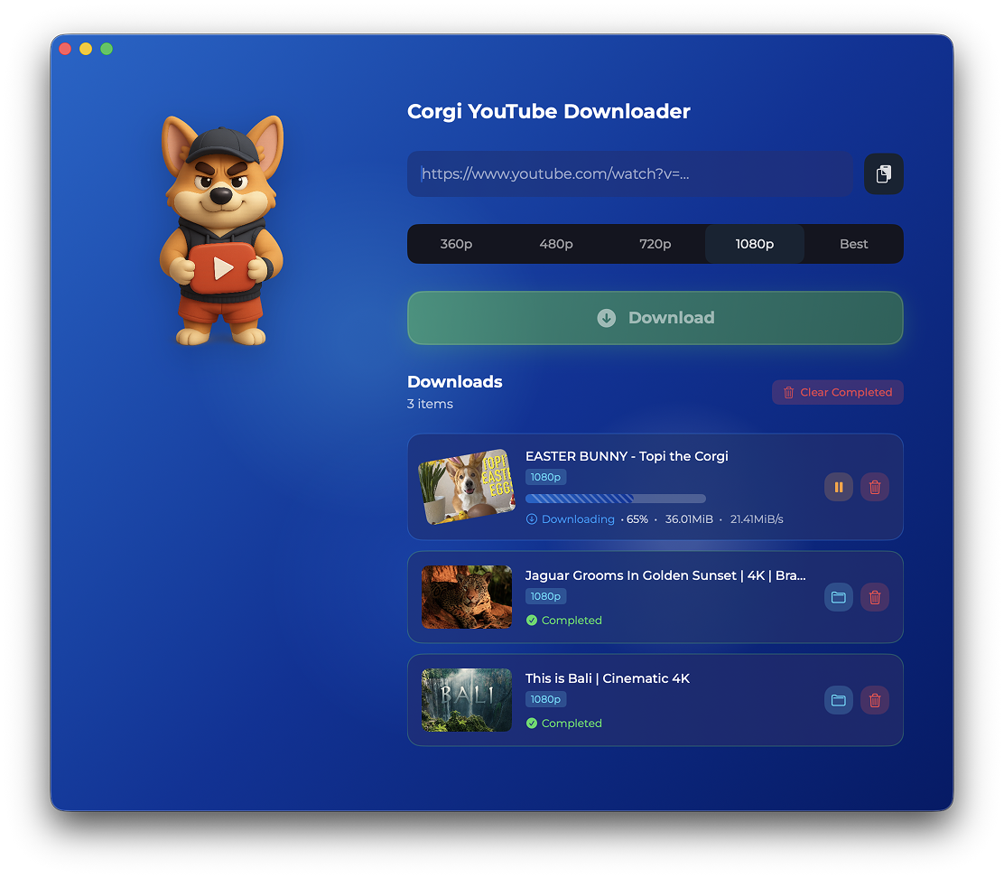Click the paste from clipboard icon
This screenshot has height=878, width=1004.
pos(883,173)
